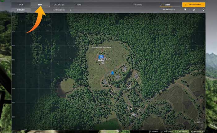The width and height of the screenshot is (217, 133).
Task: Switch to the Map tab
Action: click(x=40, y=5)
